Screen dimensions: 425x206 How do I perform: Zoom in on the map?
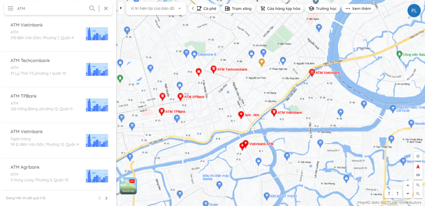click(x=418, y=185)
